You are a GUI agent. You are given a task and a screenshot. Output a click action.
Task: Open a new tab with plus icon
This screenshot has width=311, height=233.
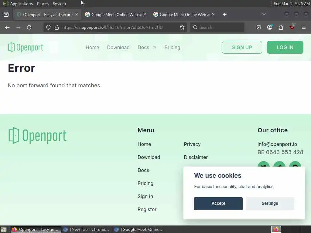coord(224,15)
